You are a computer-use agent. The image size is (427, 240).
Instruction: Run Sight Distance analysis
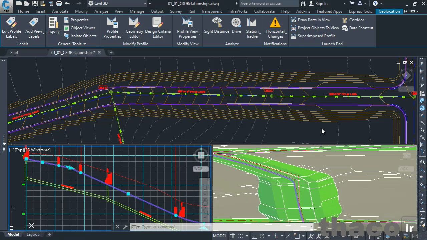pyautogui.click(x=217, y=26)
